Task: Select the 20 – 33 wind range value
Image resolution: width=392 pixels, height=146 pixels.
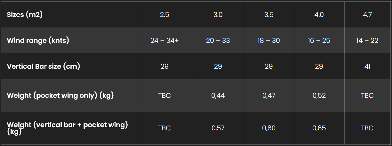Action: 218,41
